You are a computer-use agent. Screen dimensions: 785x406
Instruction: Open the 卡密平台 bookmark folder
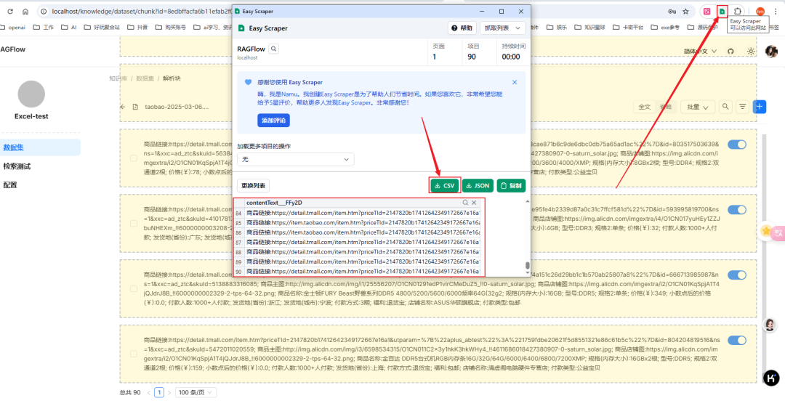[629, 28]
